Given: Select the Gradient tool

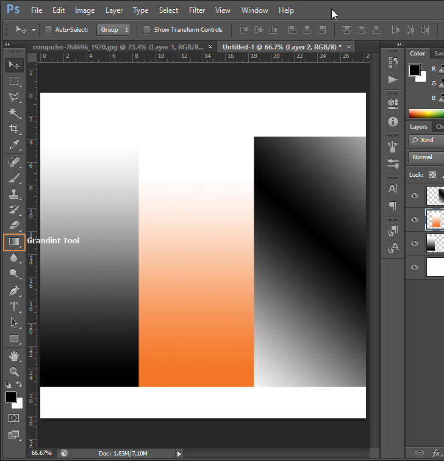Looking at the screenshot, I should click(14, 241).
